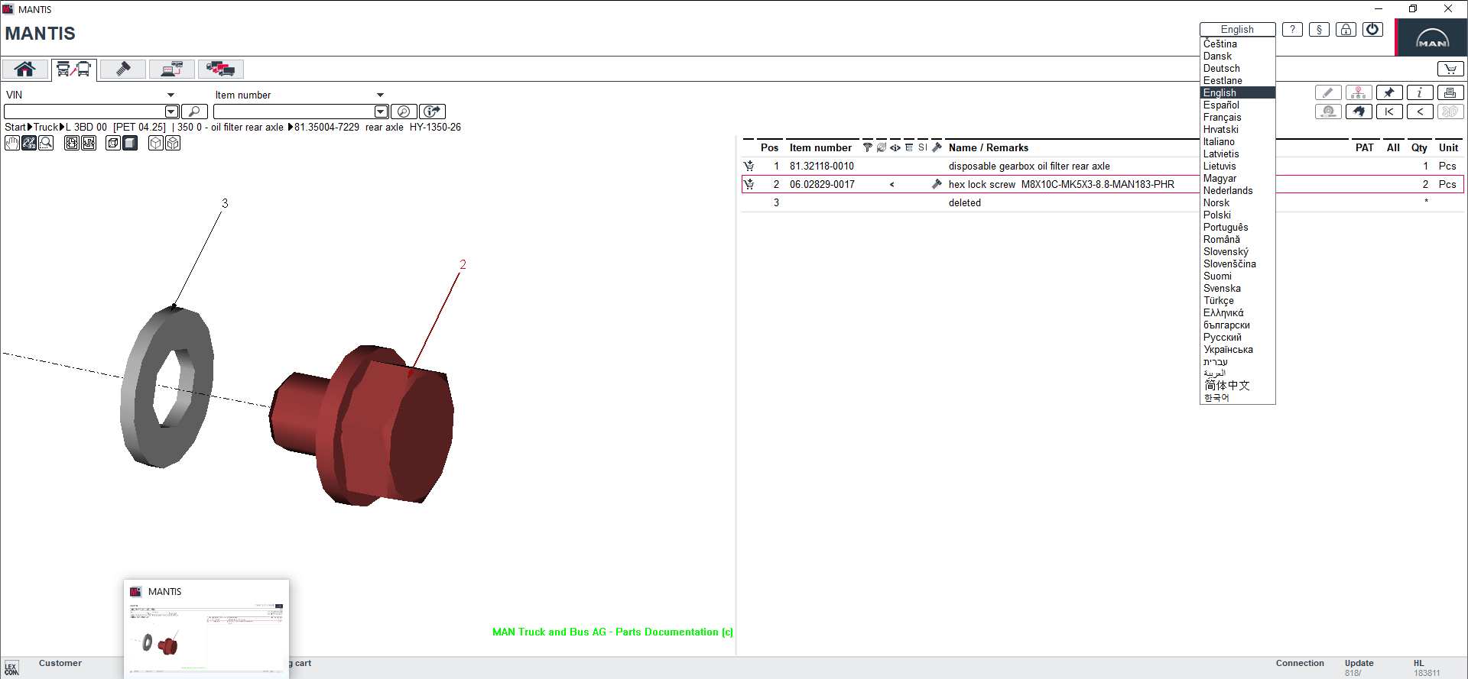
Task: Open the English language dropdown box
Action: coord(1237,30)
